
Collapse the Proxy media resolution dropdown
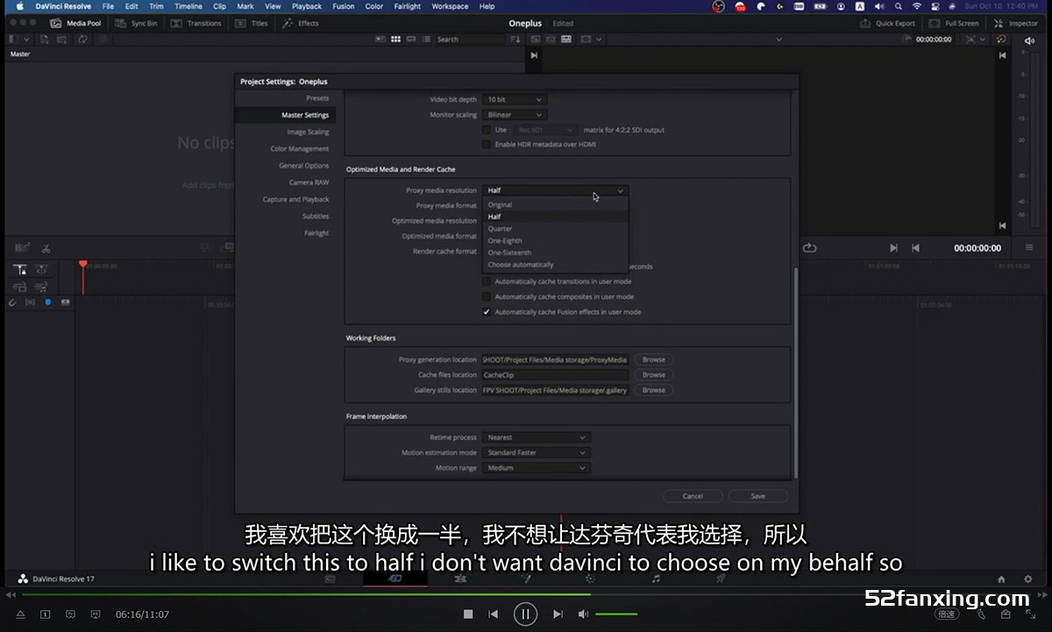(555, 190)
